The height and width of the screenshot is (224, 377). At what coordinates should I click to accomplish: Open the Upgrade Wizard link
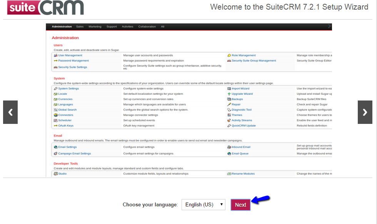point(242,94)
